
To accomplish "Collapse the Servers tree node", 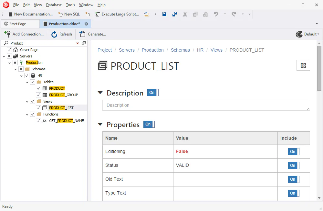I will click(x=4, y=56).
